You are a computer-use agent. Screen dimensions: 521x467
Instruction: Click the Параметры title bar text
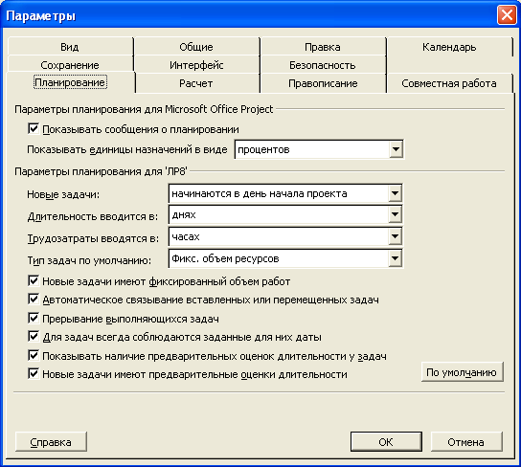(41, 16)
